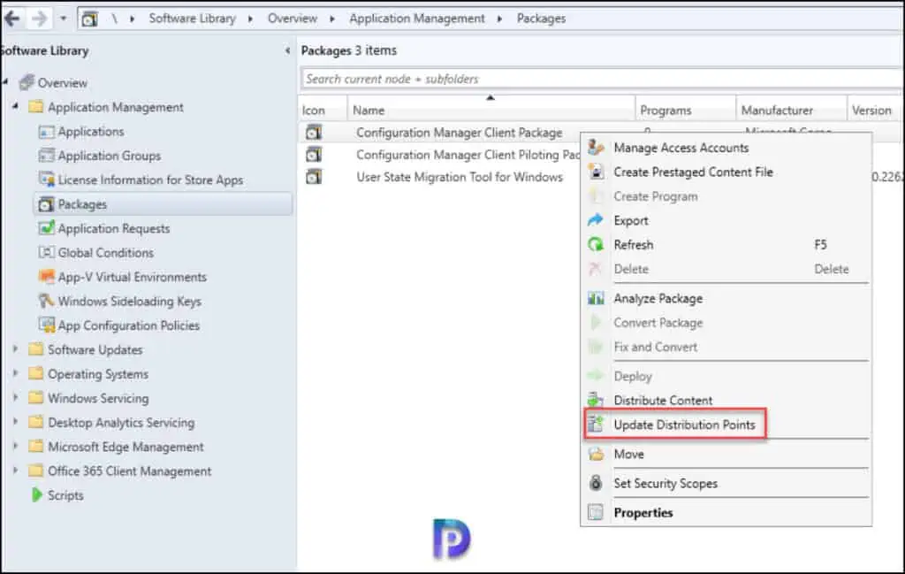Click the Application Management folder icon
905x574 pixels.
click(35, 107)
